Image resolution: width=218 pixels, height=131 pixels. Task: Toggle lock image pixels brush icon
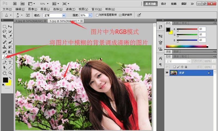click(x=178, y=67)
